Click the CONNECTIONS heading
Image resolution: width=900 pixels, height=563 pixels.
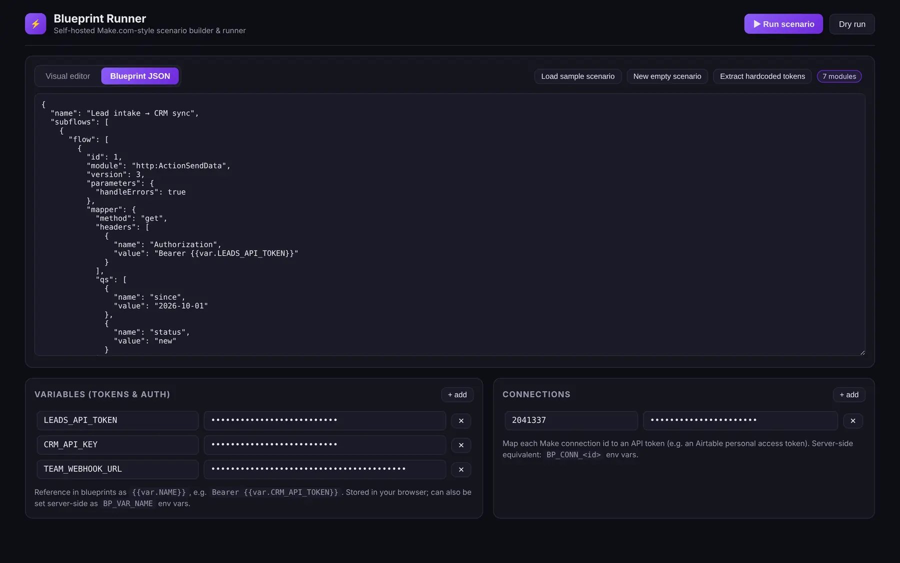pos(536,394)
